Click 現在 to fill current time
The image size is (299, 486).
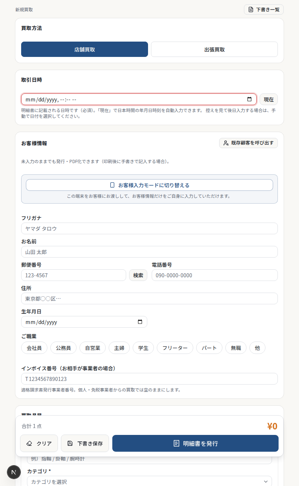pos(269,99)
